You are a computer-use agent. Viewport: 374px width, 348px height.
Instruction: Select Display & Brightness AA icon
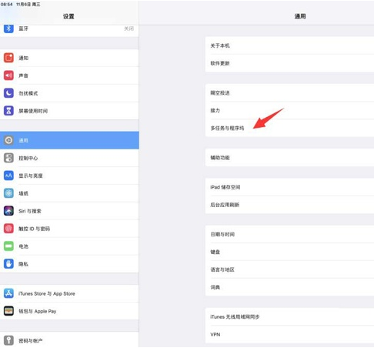pos(8,176)
